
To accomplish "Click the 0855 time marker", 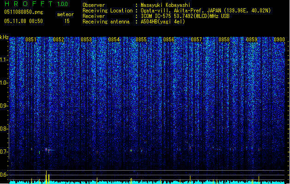I will click(141, 40).
